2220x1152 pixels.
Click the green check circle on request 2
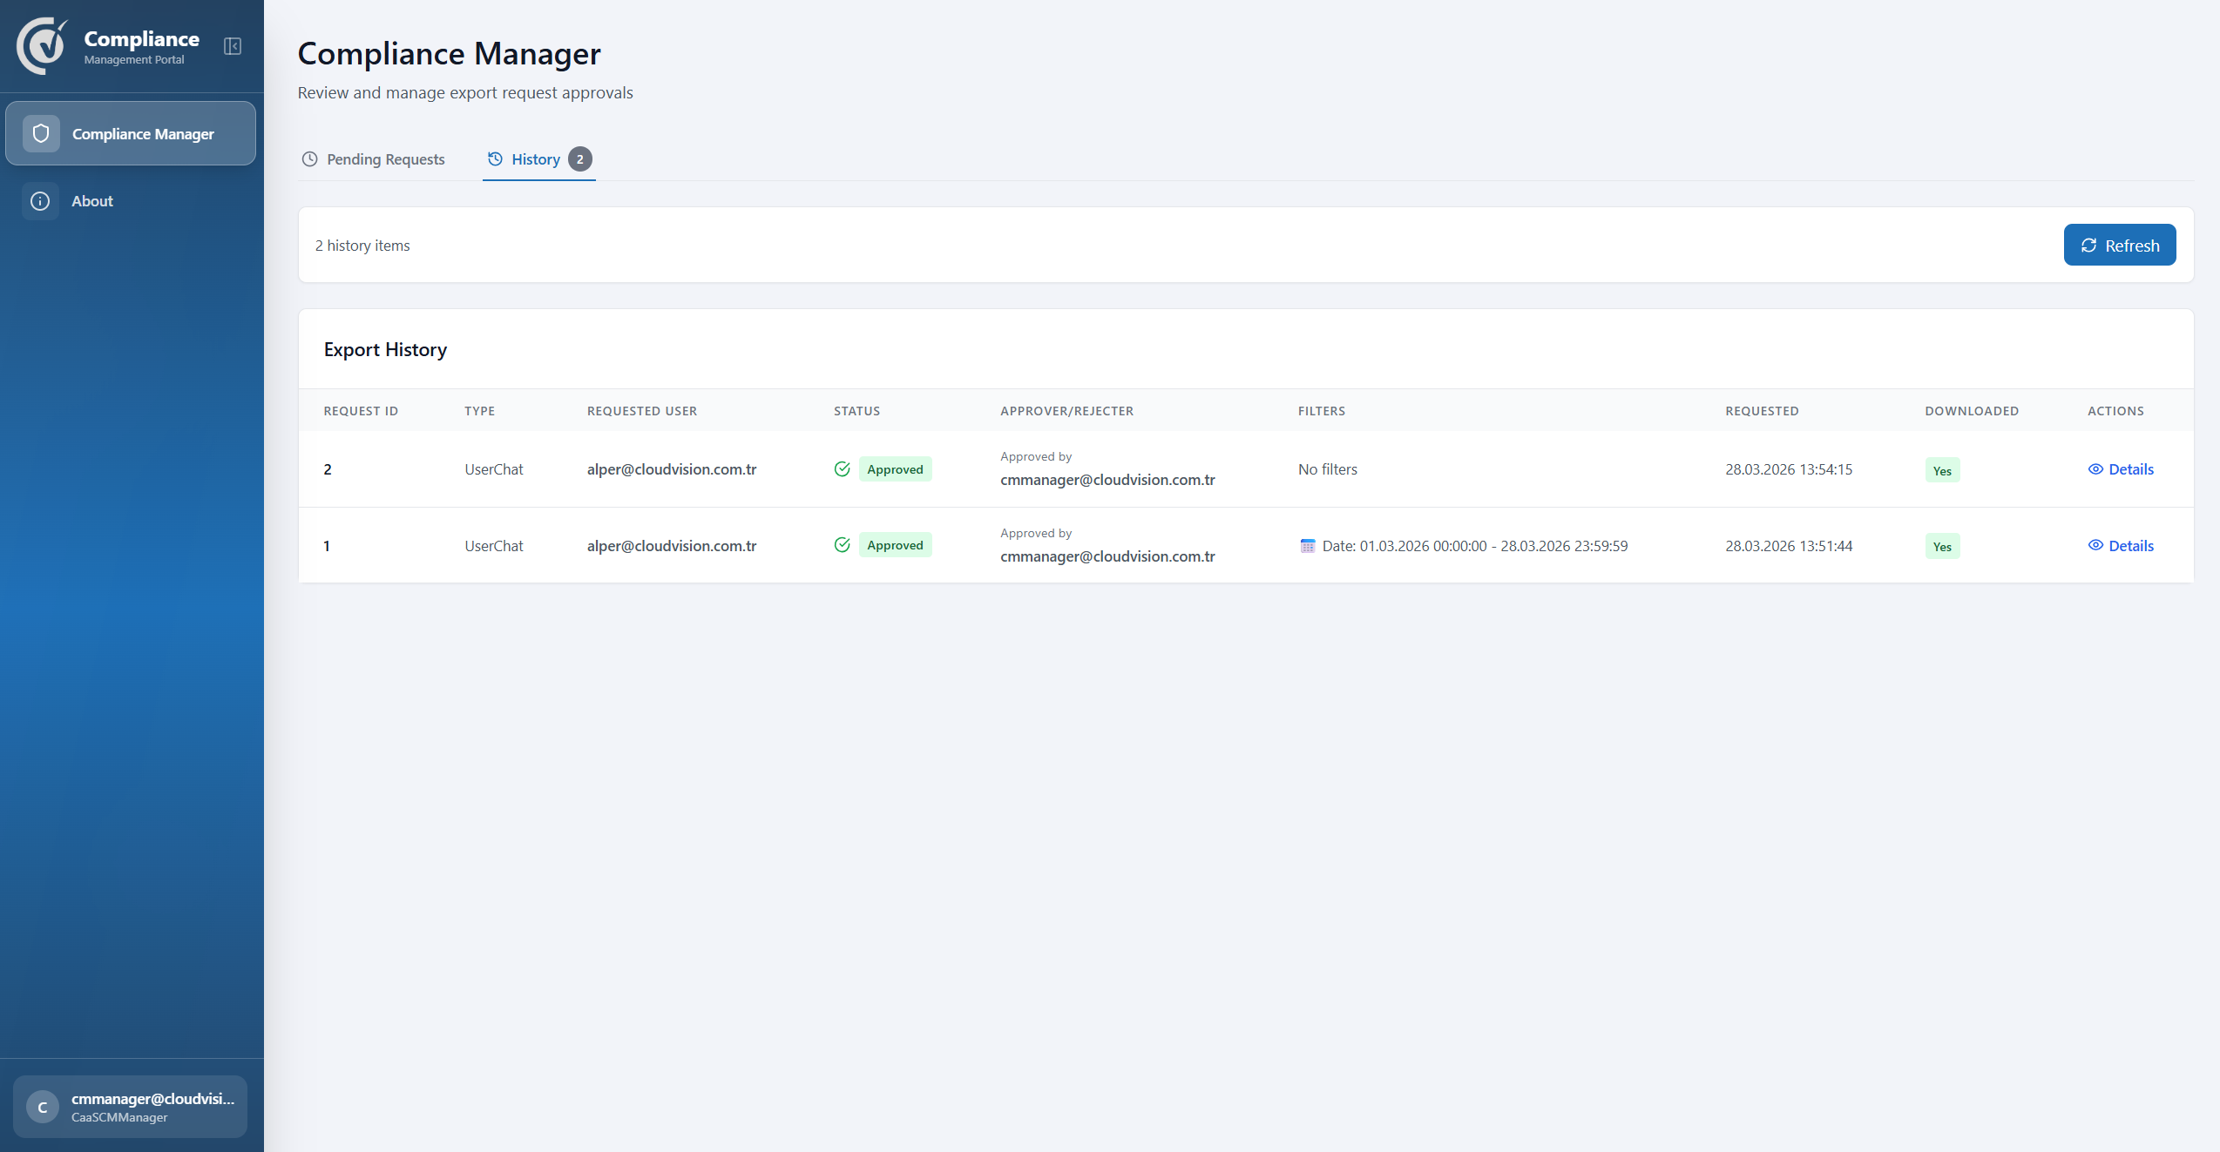842,468
